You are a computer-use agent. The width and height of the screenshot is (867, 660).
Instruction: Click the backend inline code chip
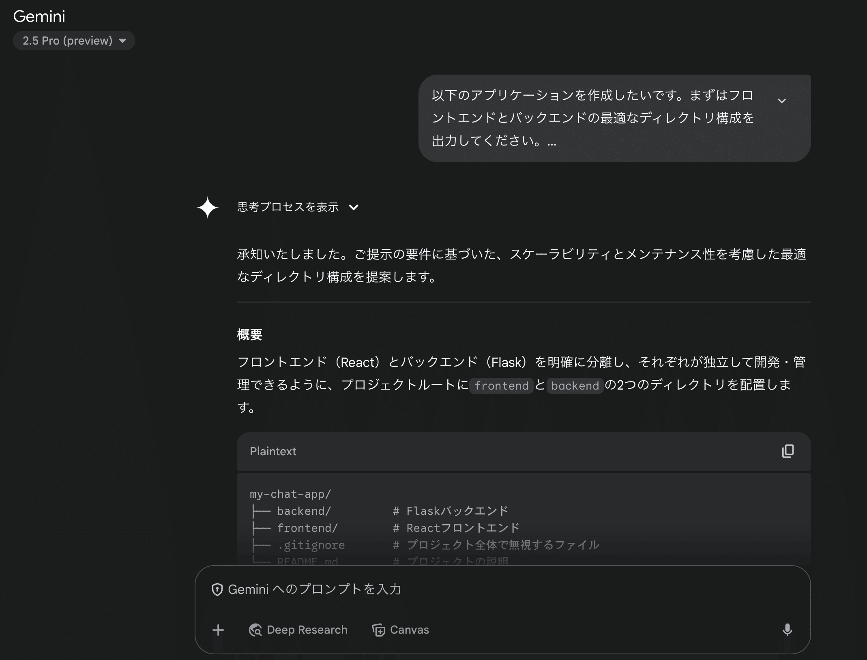click(575, 386)
